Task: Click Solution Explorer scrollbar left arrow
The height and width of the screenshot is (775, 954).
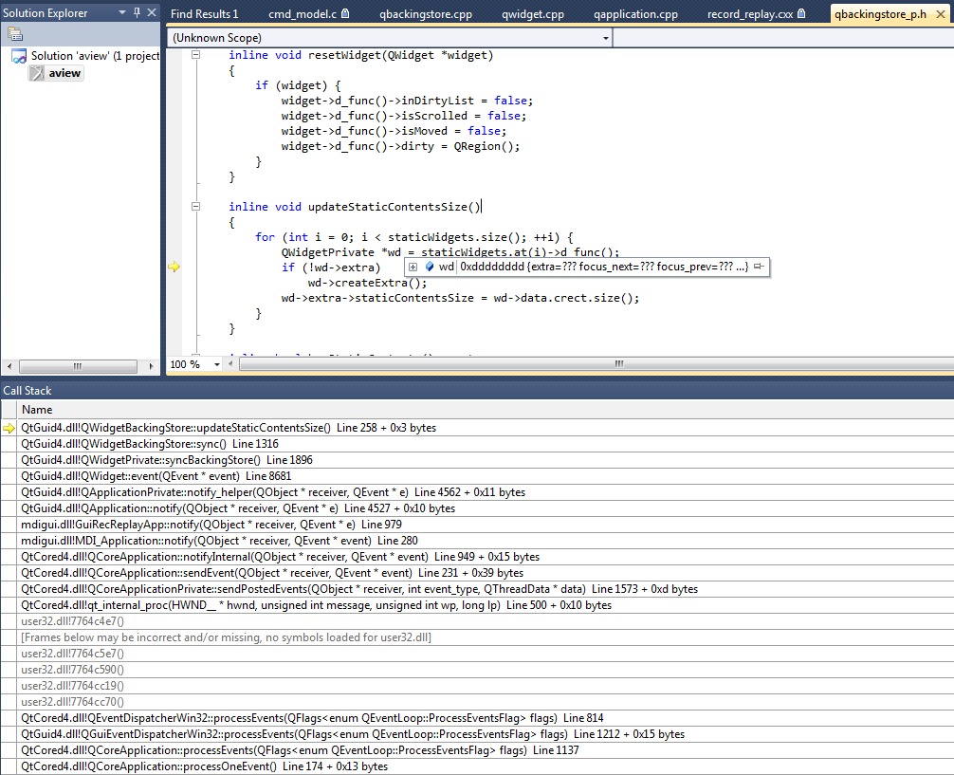Action: (x=9, y=366)
